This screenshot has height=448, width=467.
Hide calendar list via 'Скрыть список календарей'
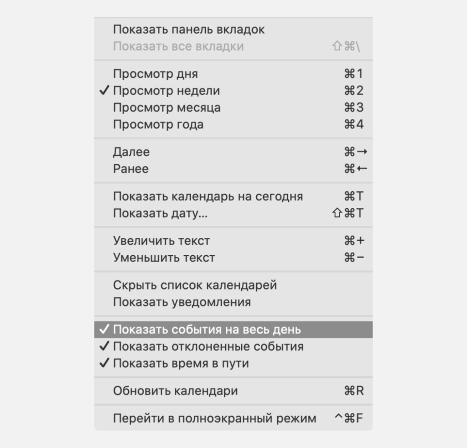point(195,285)
